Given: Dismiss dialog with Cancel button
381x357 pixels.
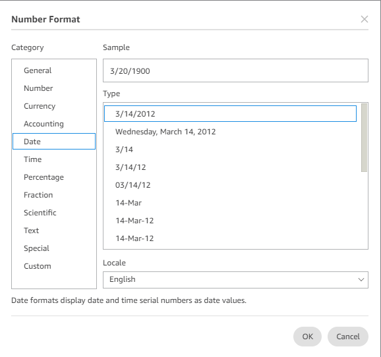Looking at the screenshot, I should (x=348, y=337).
